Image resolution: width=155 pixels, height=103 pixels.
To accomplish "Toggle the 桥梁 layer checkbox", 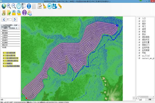I will [x=139, y=32].
